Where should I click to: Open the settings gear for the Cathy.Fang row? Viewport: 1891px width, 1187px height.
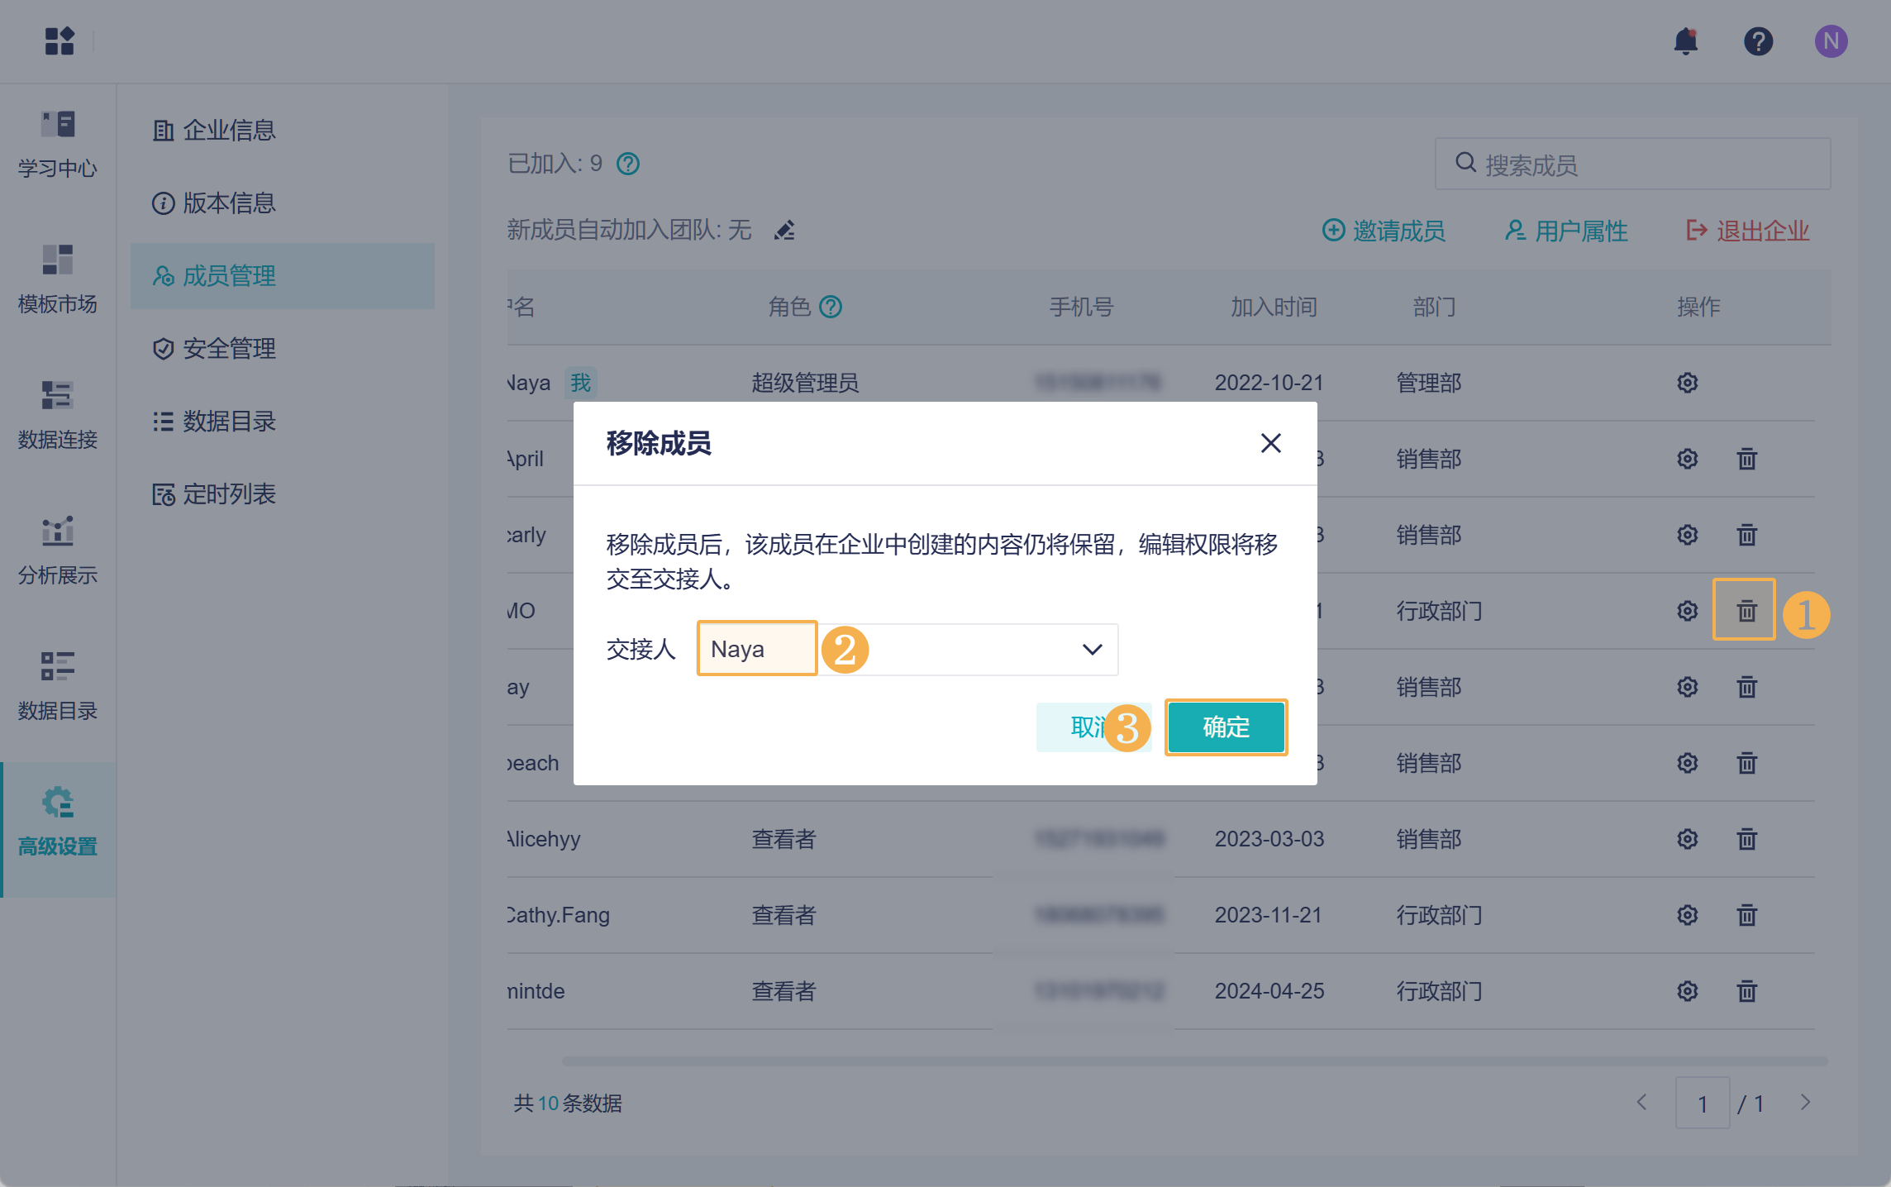tap(1687, 915)
